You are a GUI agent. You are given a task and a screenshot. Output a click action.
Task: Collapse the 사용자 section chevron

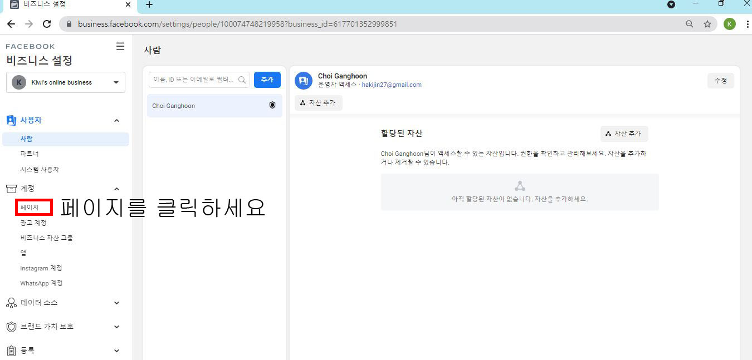coord(116,120)
